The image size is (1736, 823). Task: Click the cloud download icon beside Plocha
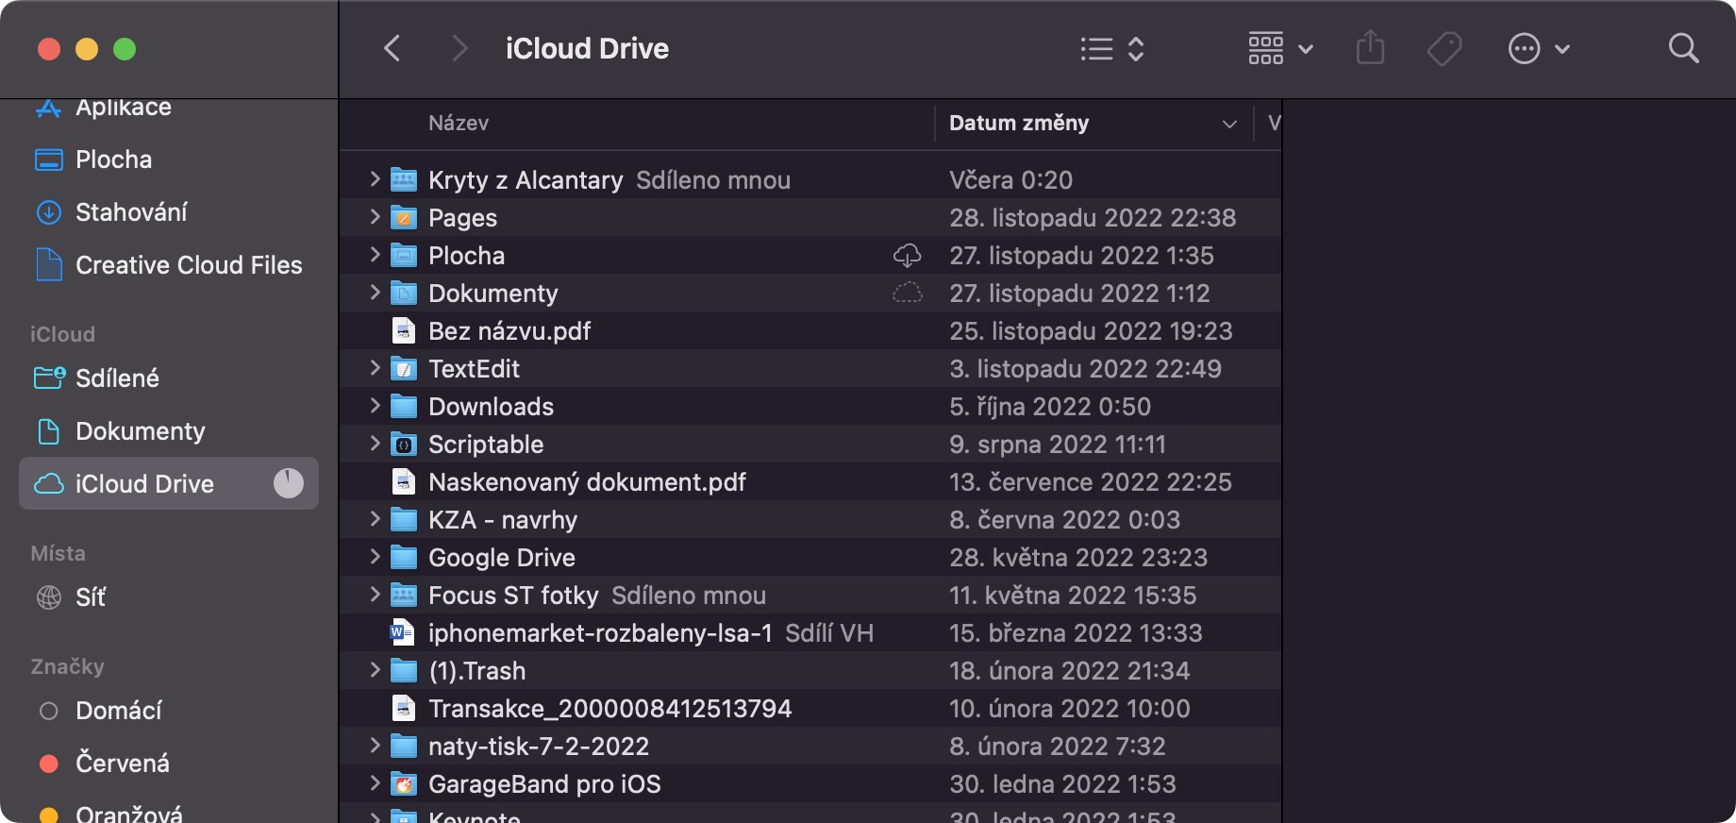(x=907, y=255)
